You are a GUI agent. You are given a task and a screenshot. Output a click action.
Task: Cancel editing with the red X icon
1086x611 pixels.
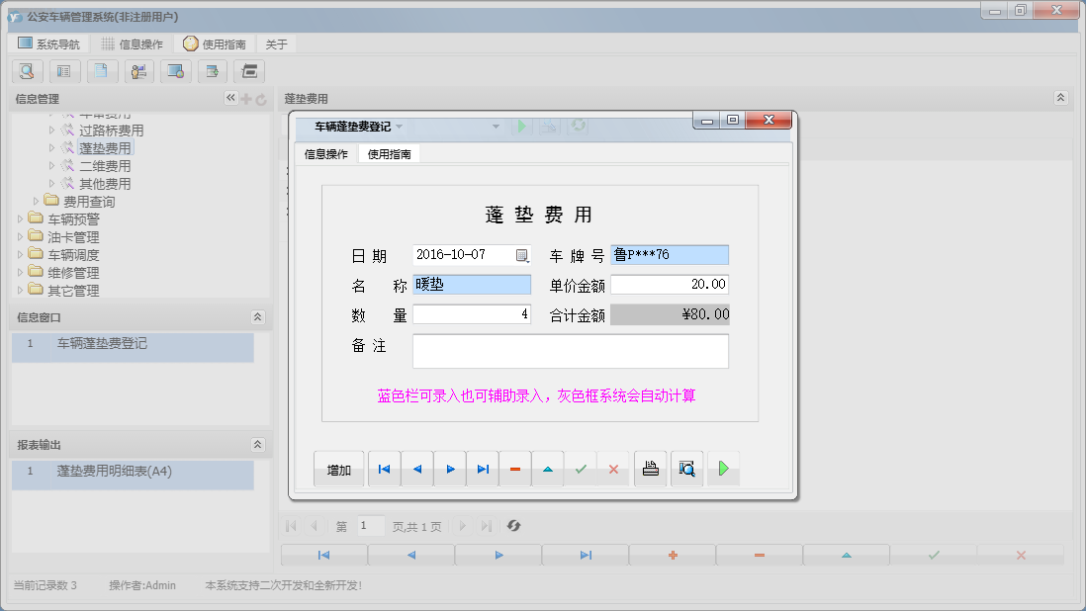coord(613,468)
